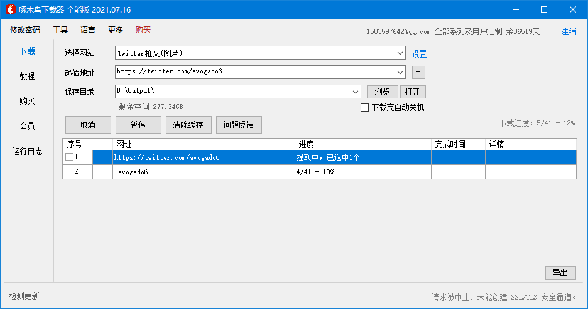Viewport: 588px width, 309px height.
Task: Click the '4/41 - 10%' progress cell
Action: (x=363, y=172)
